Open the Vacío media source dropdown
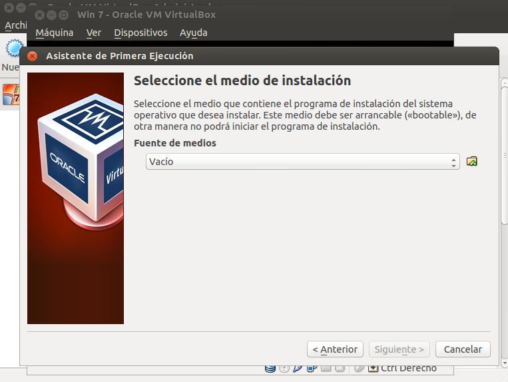508x382 pixels. (x=302, y=162)
